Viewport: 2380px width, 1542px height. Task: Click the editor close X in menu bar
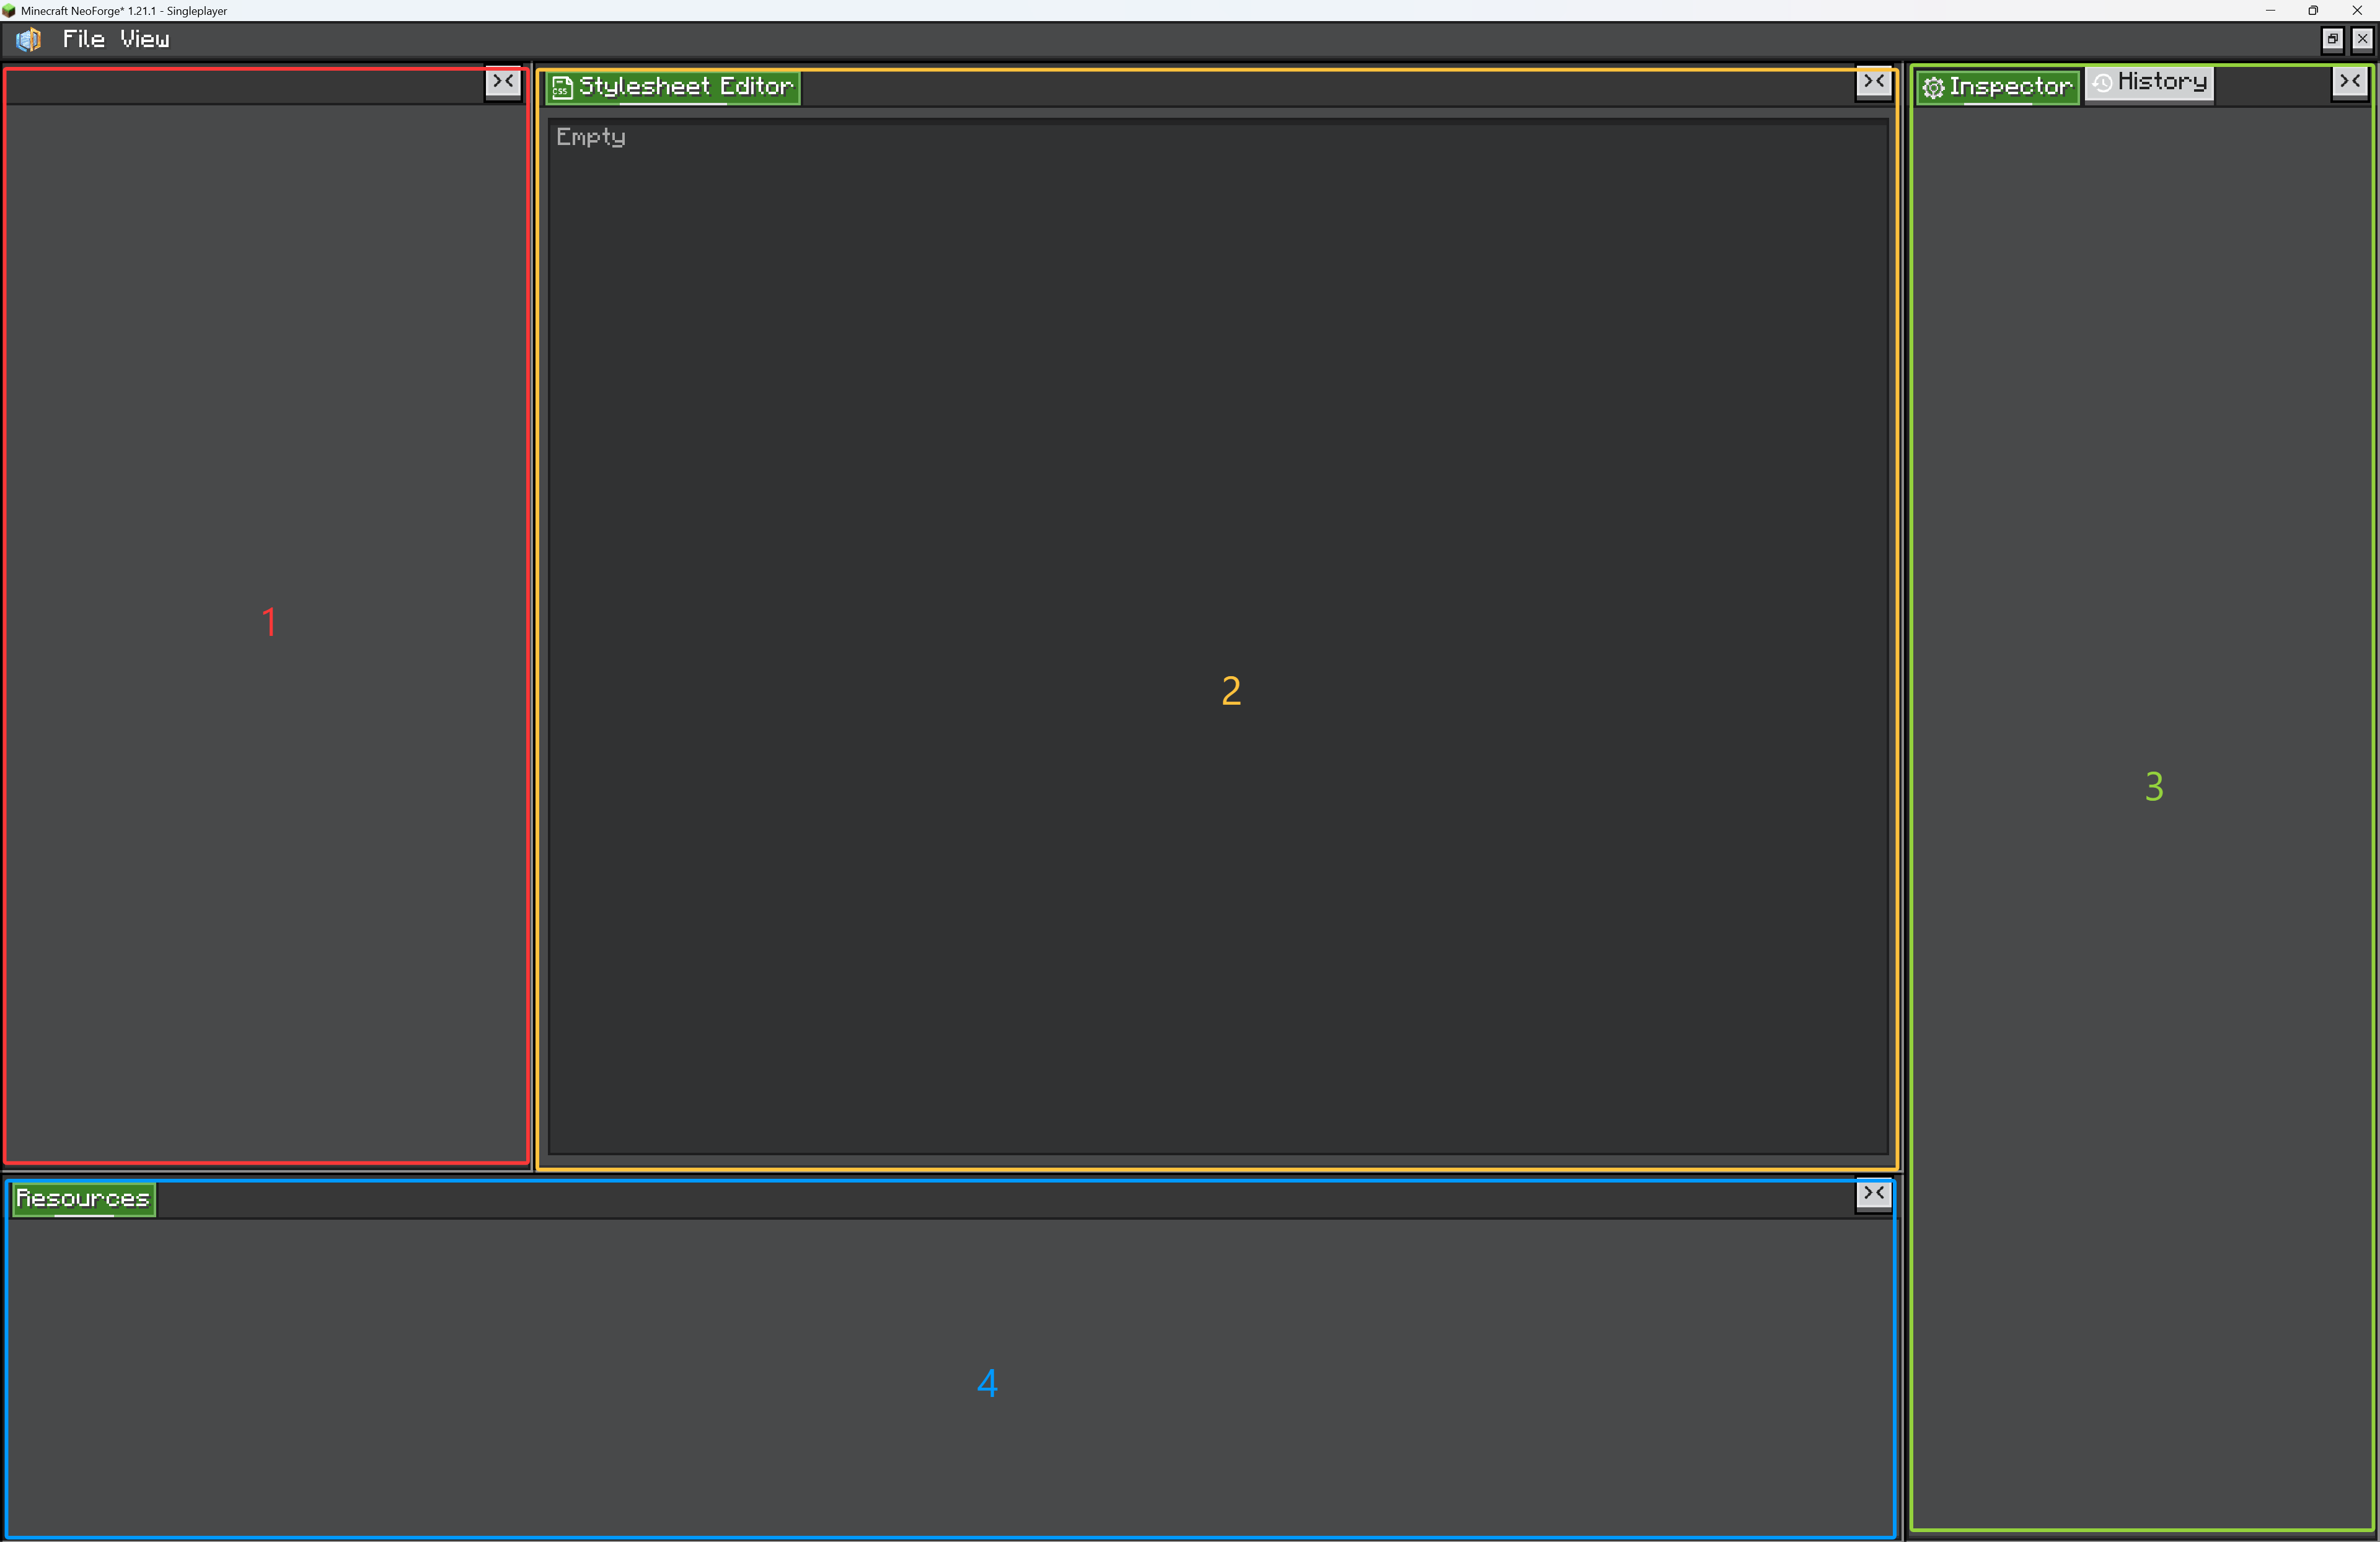(2362, 39)
